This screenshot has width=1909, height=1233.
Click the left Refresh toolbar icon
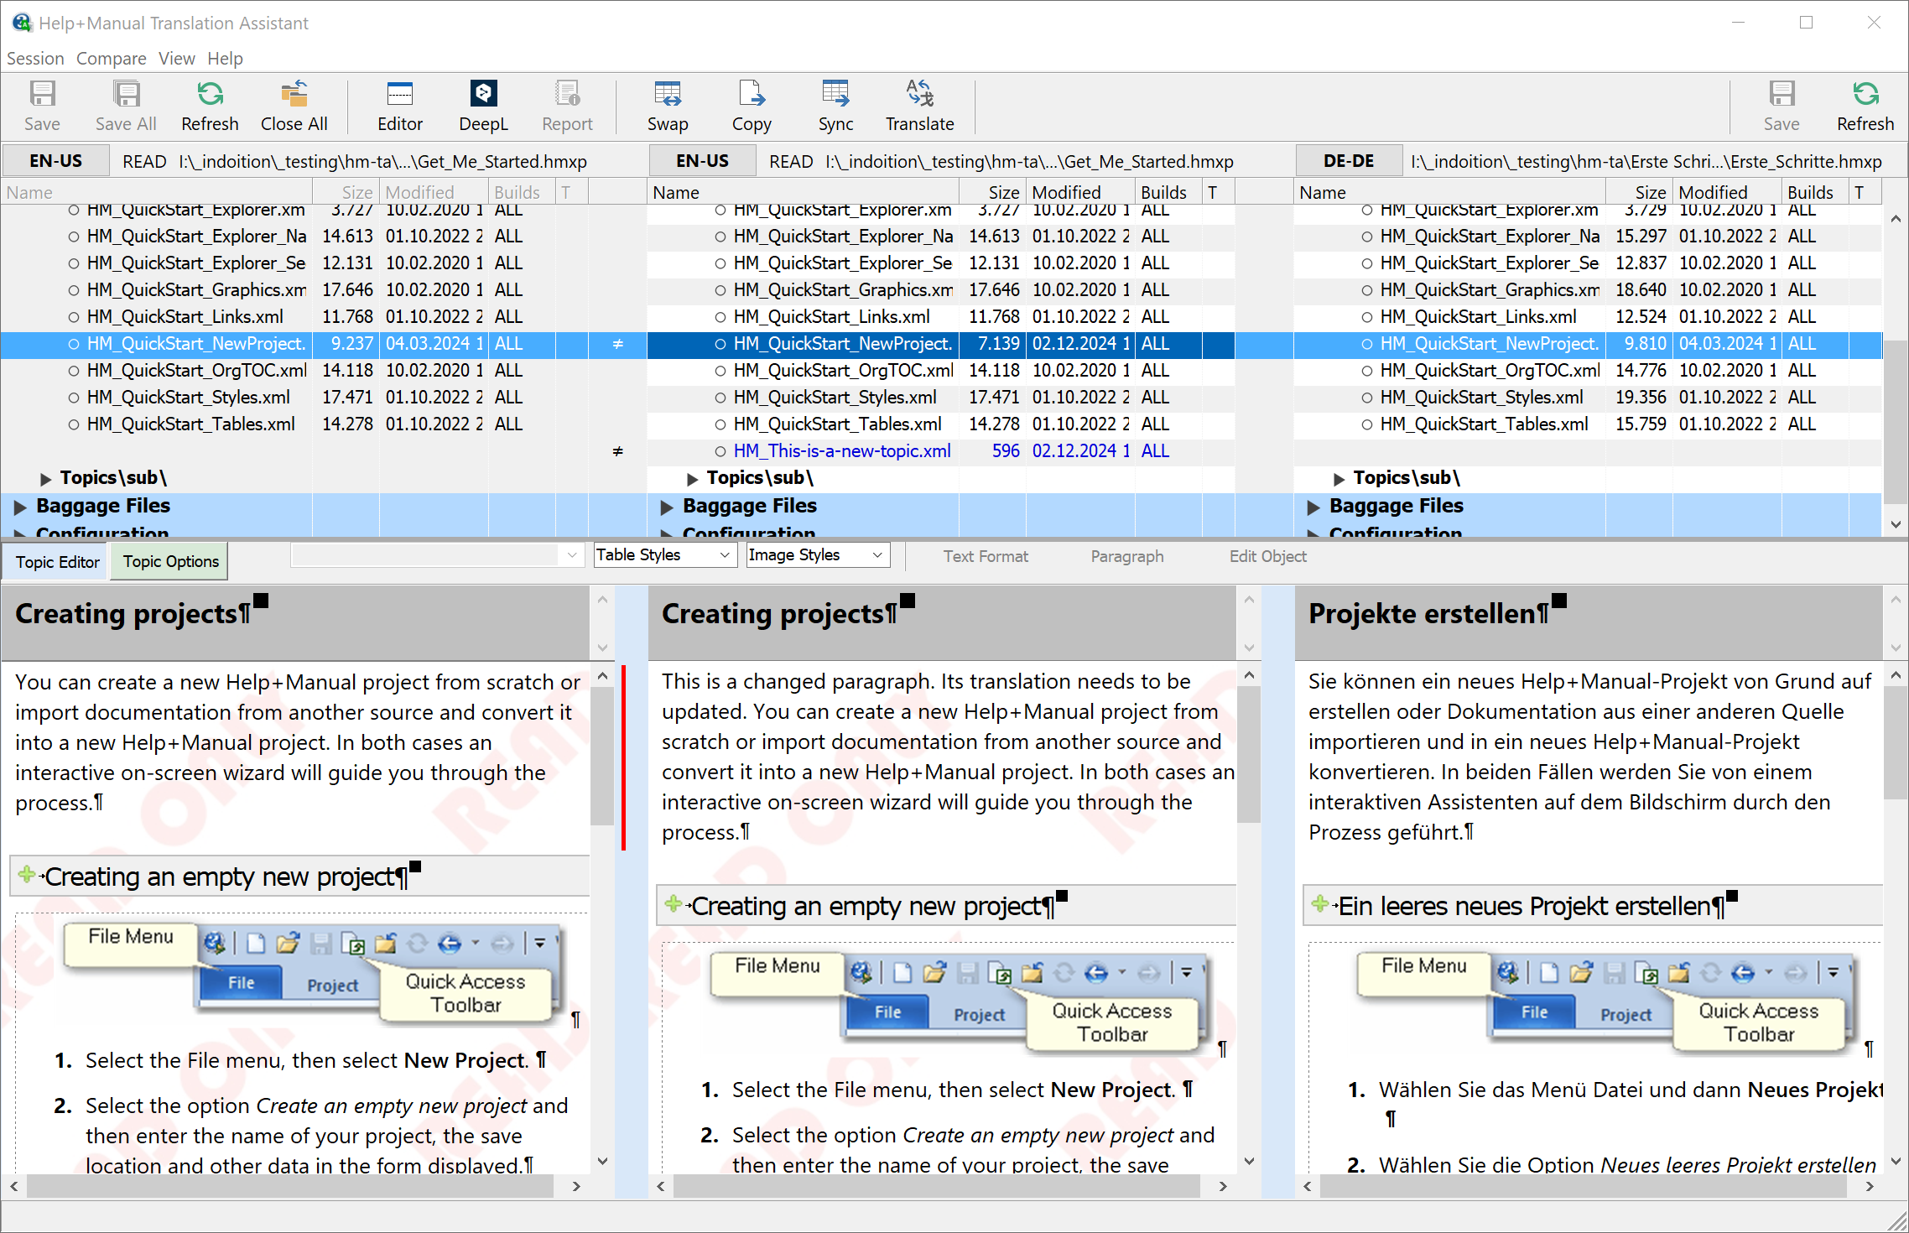[210, 107]
